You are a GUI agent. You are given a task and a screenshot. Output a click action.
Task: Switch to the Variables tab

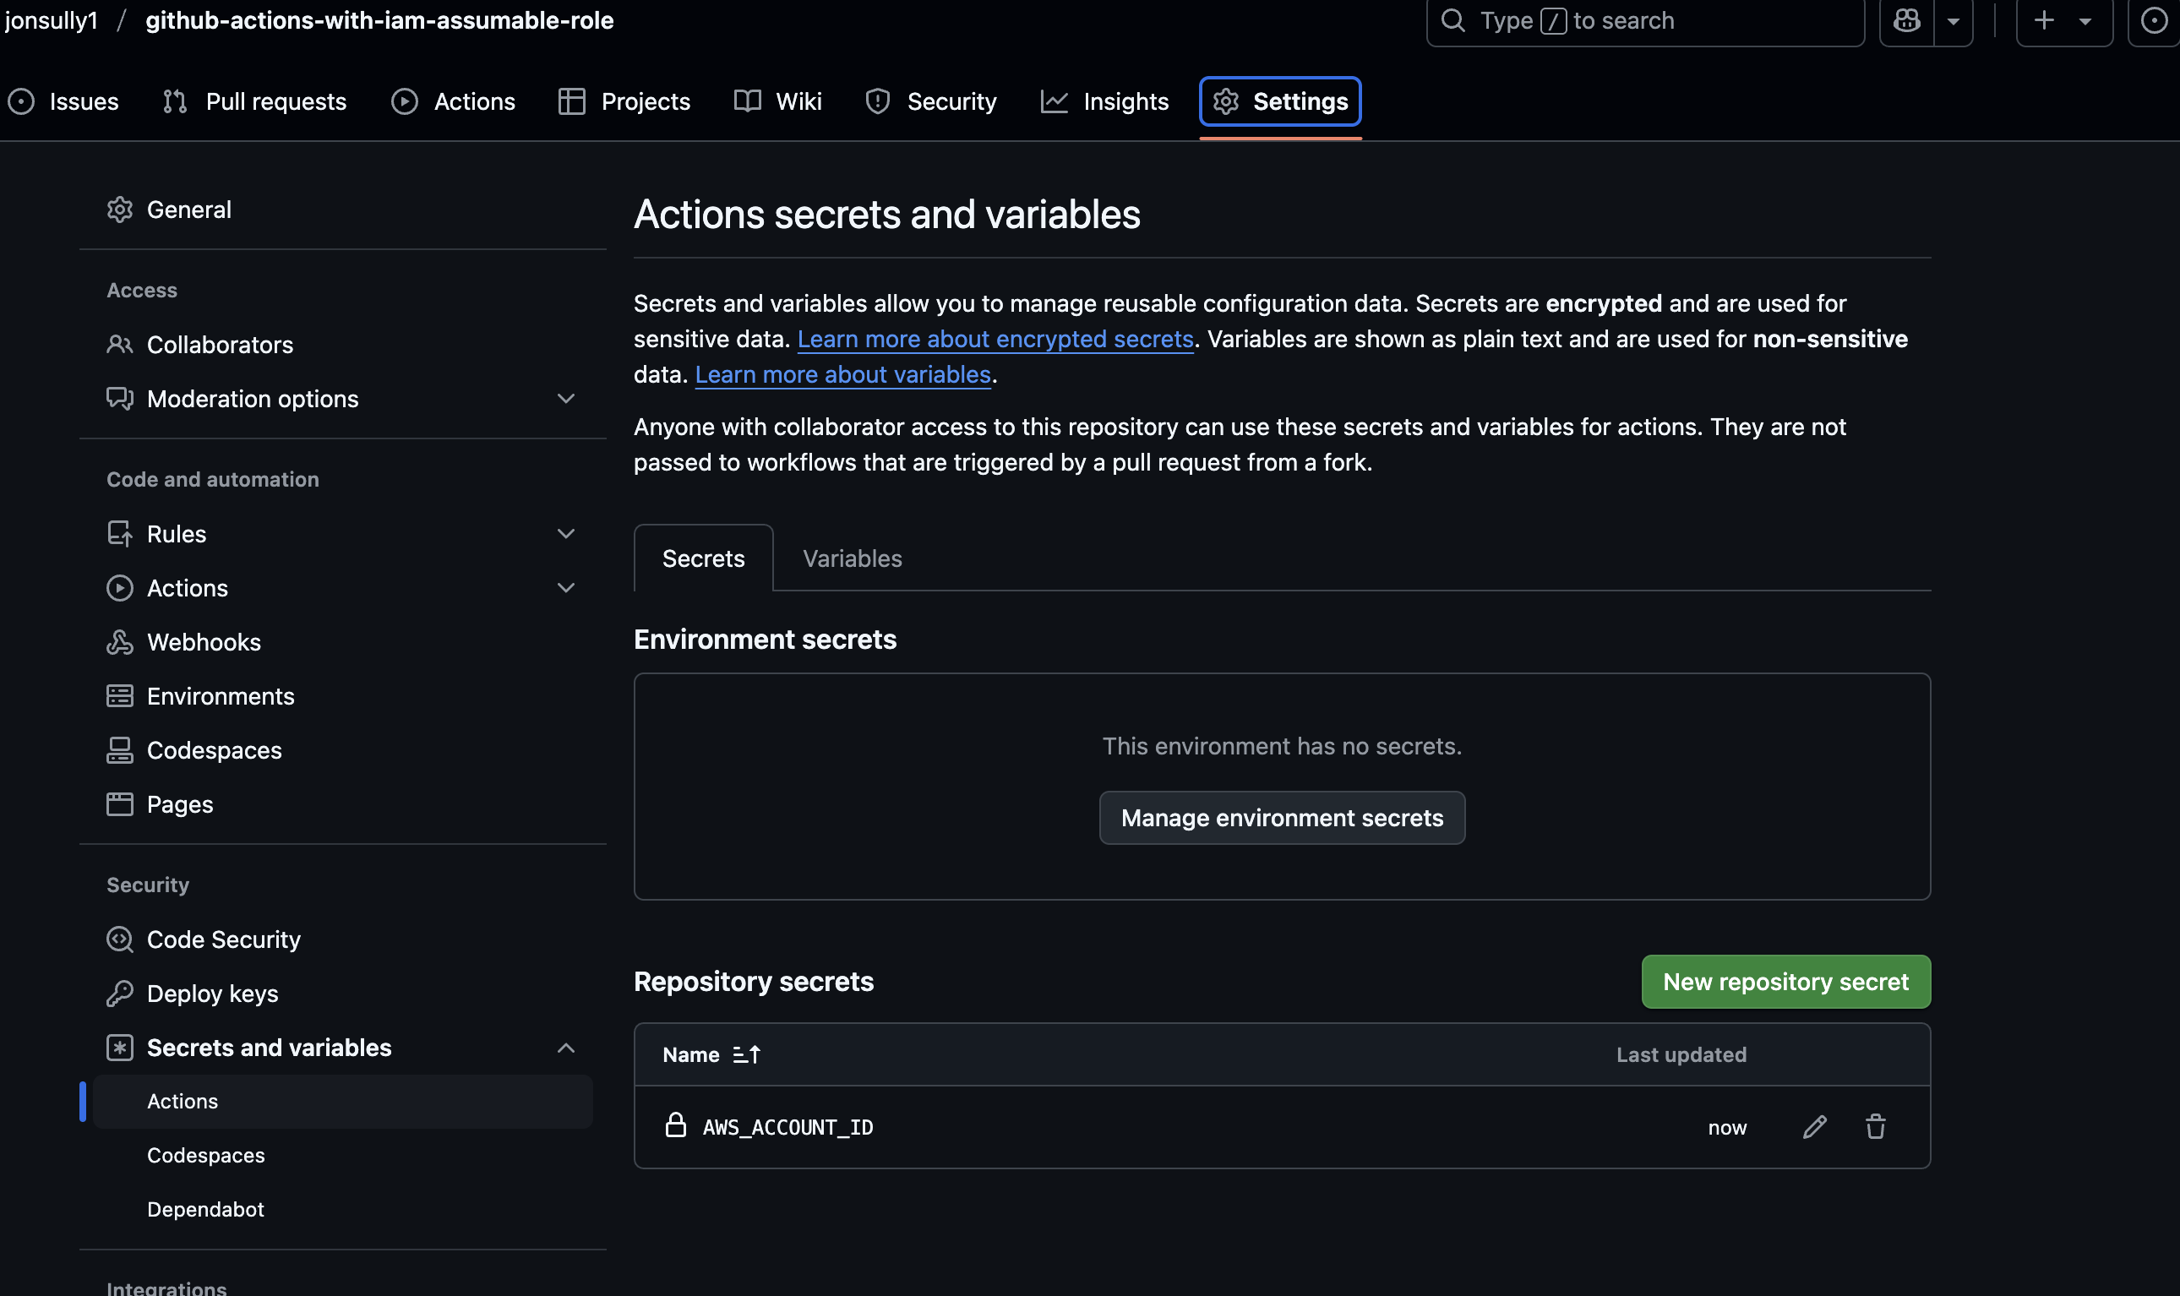point(852,558)
